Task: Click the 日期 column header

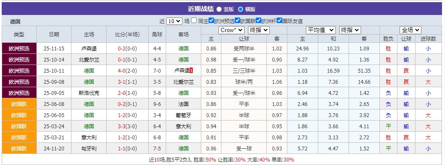Action: (54, 34)
